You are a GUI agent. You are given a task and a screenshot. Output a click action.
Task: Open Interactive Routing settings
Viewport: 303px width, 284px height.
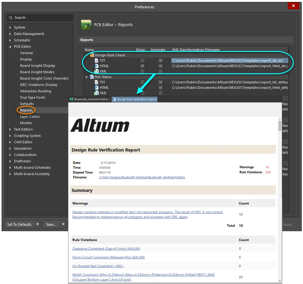point(36,91)
